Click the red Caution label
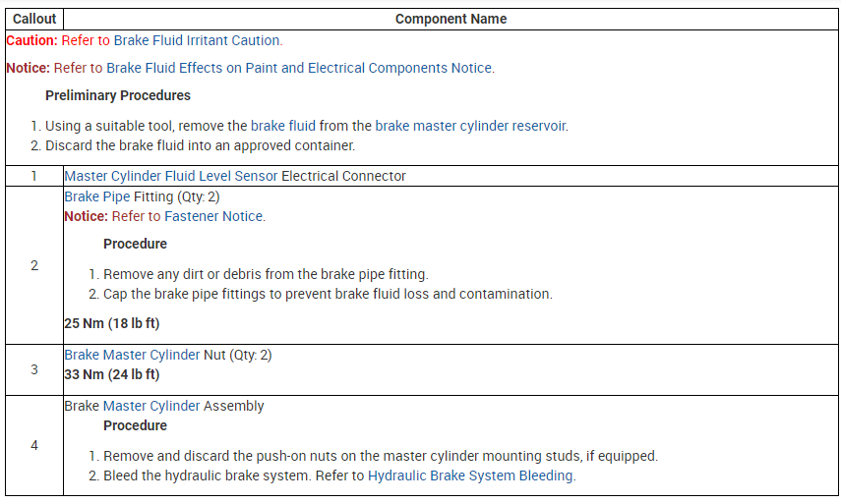 coord(31,40)
